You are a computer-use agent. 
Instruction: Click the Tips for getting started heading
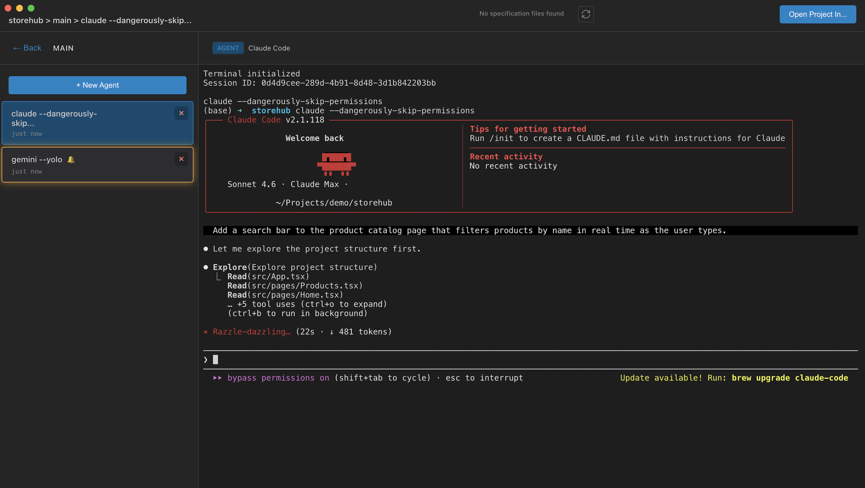point(528,129)
